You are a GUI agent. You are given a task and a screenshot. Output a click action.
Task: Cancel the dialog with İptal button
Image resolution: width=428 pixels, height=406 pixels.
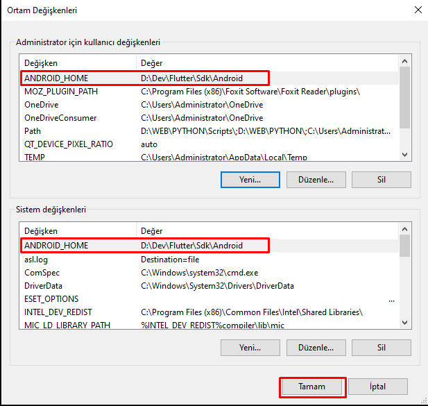coord(378,387)
